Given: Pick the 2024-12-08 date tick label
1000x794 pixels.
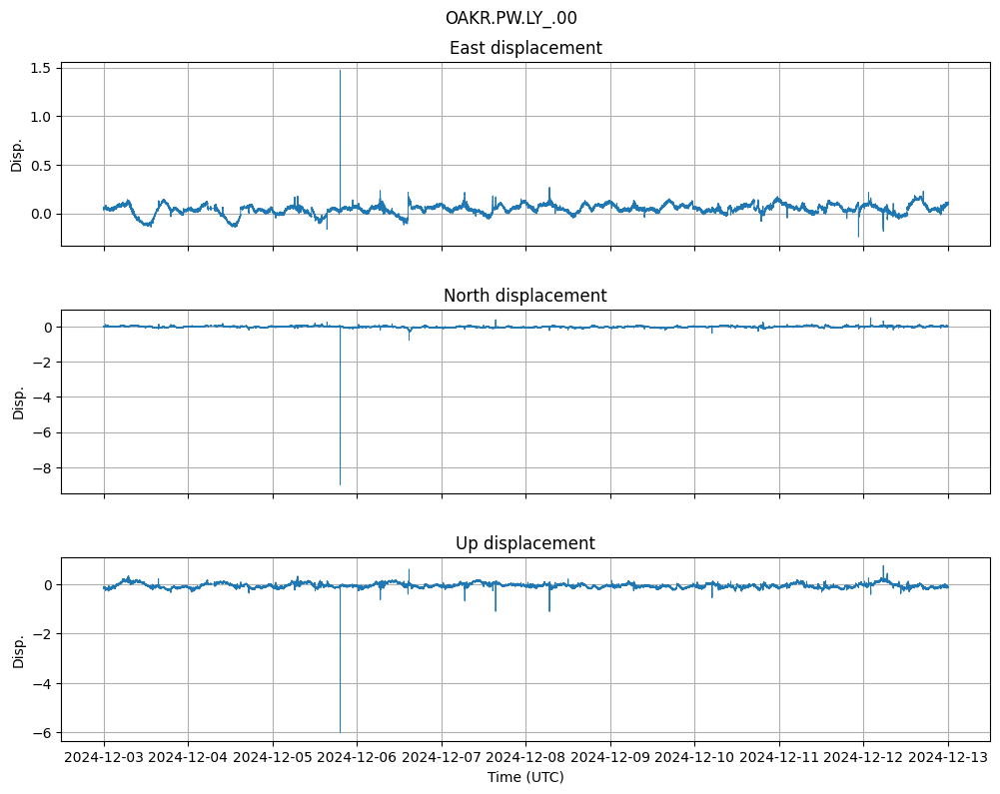Looking at the screenshot, I should coord(525,758).
